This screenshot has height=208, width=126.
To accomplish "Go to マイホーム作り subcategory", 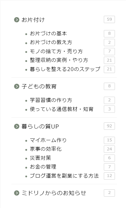I will (x=48, y=140).
